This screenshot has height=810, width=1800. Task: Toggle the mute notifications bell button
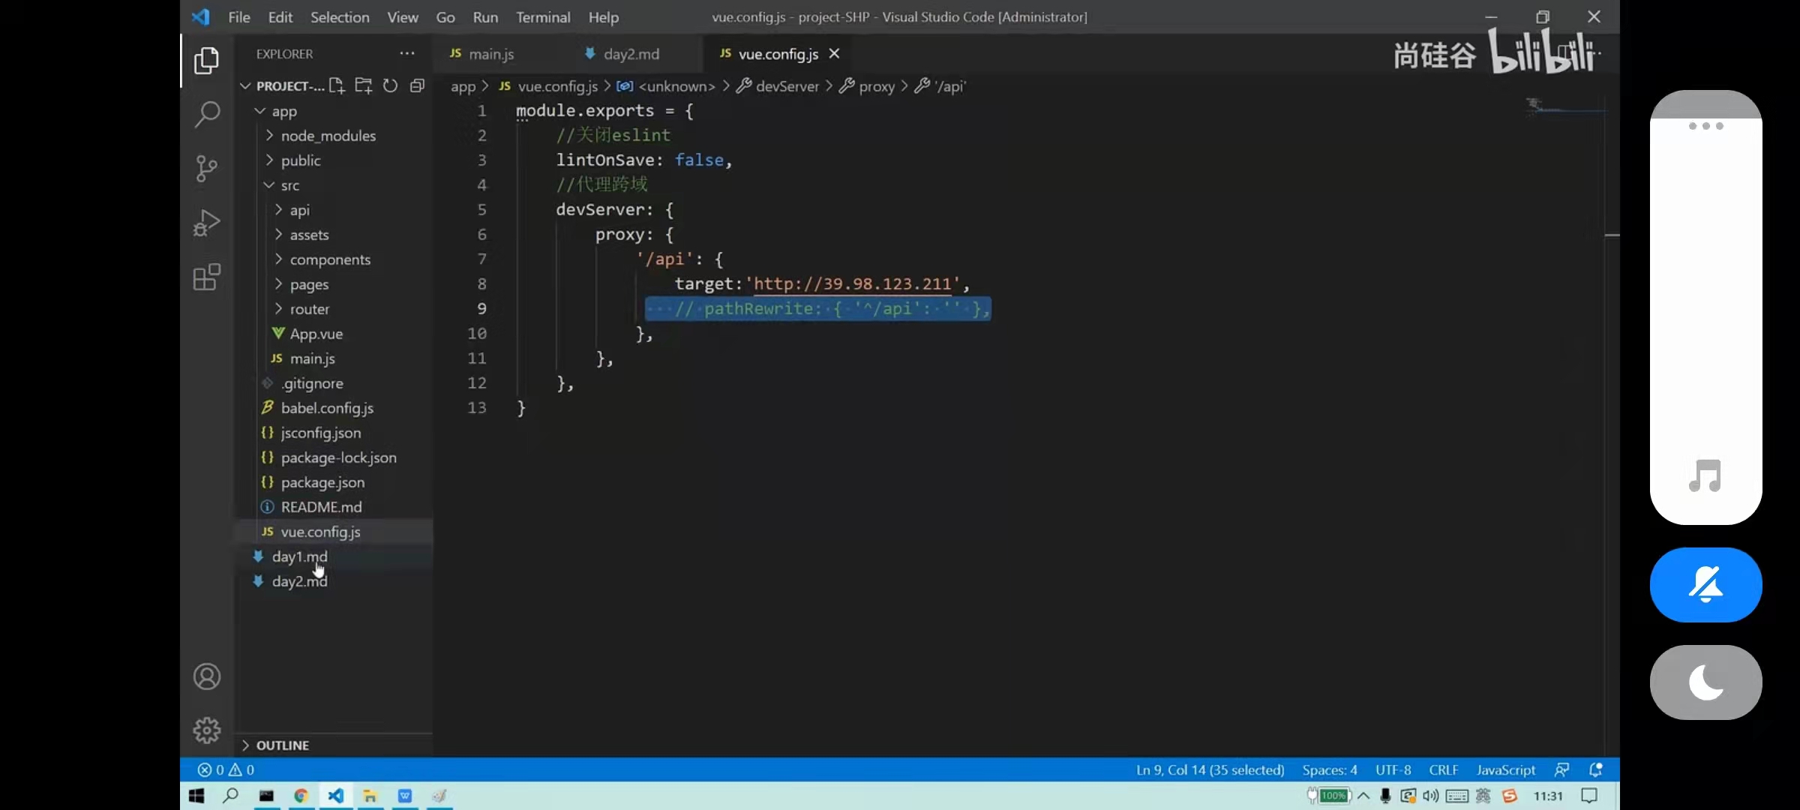pyautogui.click(x=1705, y=585)
